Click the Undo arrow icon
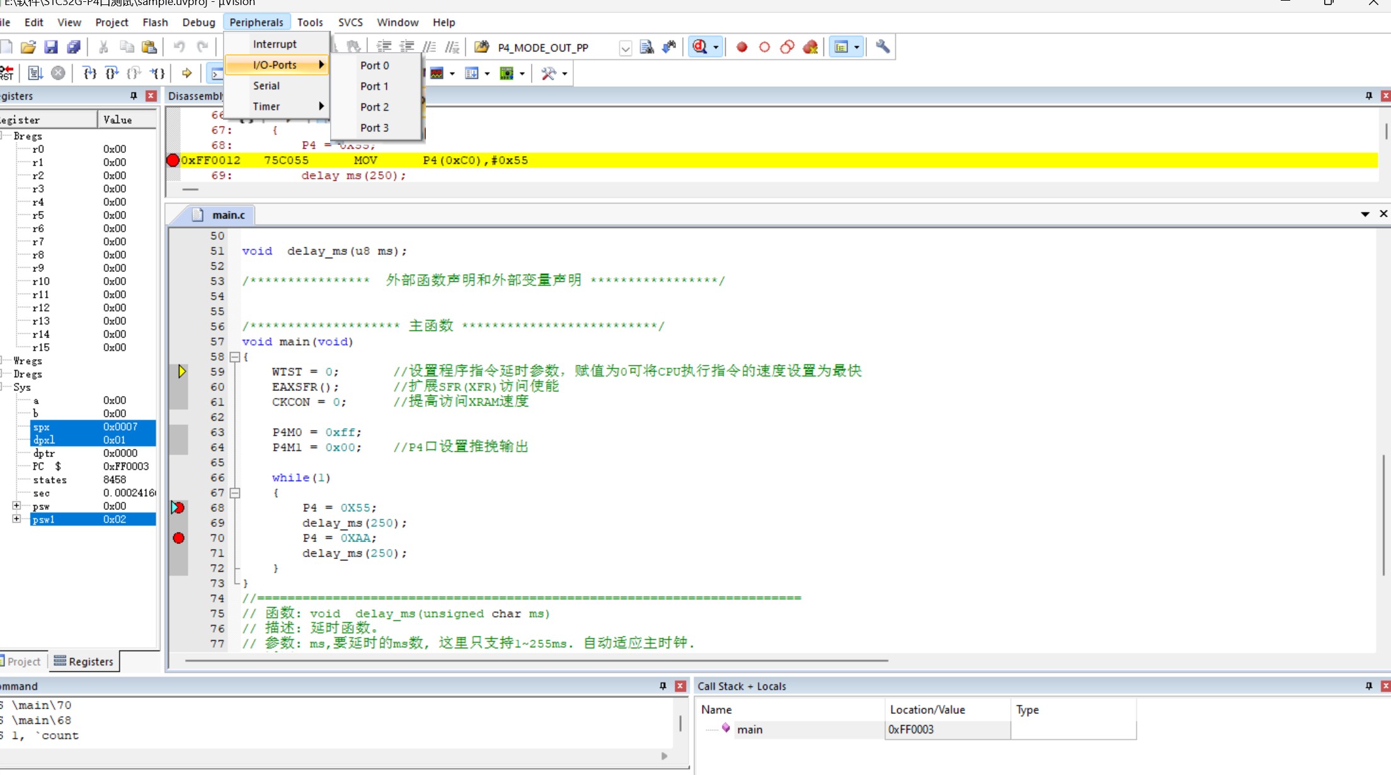 click(x=179, y=47)
